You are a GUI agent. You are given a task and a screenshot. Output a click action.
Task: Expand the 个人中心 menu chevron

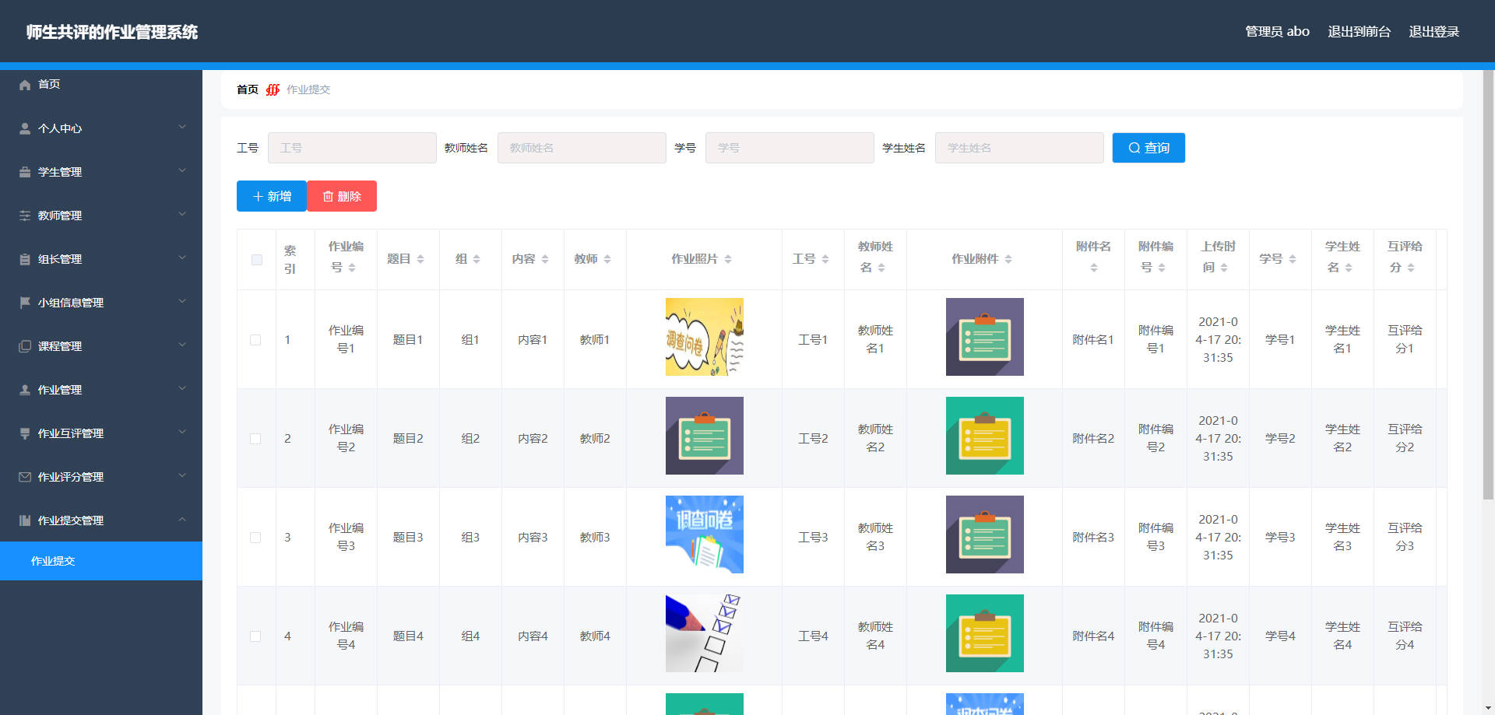[x=182, y=127]
